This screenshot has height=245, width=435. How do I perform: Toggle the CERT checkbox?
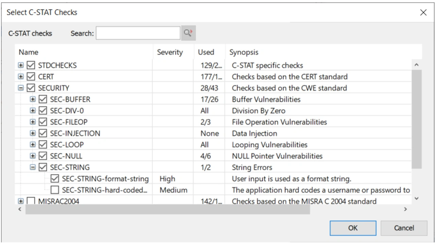(x=31, y=76)
